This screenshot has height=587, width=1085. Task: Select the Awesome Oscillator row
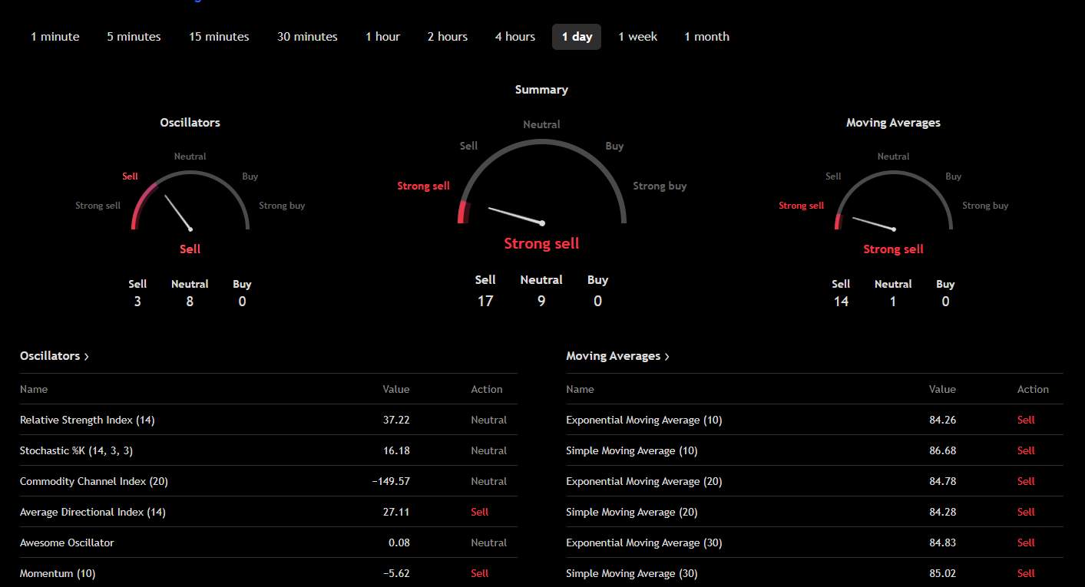tap(268, 542)
